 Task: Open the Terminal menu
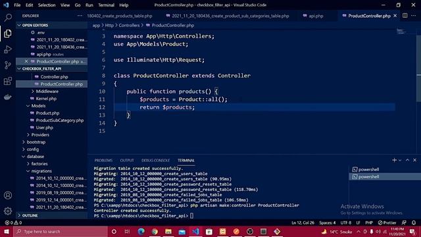pyautogui.click(x=106, y=5)
